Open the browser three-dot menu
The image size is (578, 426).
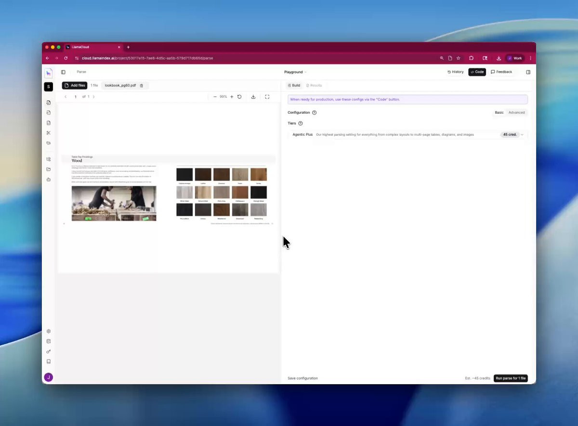tap(530, 58)
